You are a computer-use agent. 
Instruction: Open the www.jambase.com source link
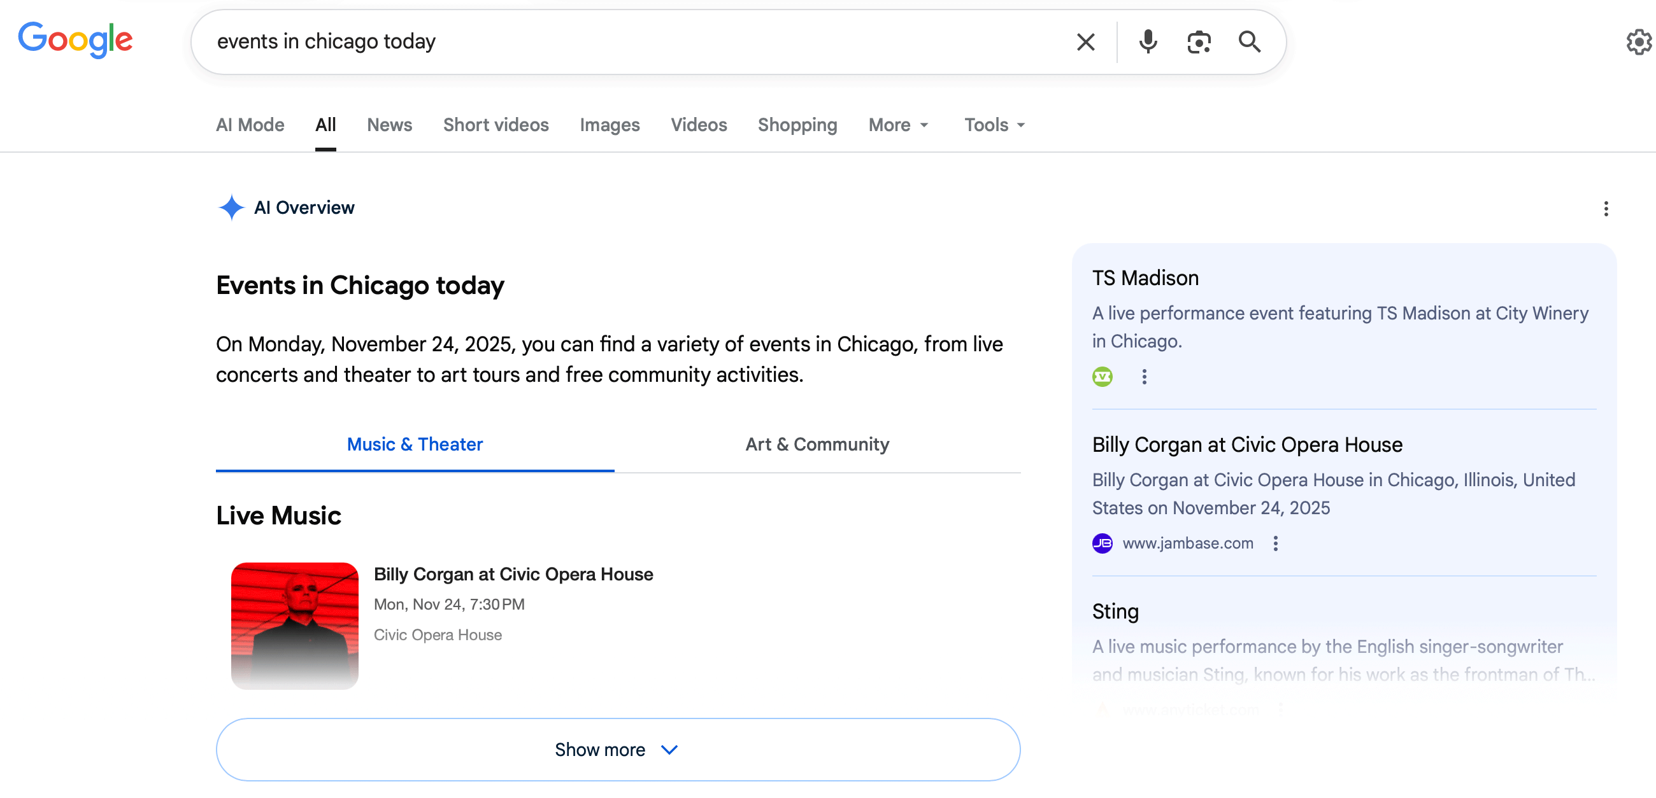[x=1187, y=543]
